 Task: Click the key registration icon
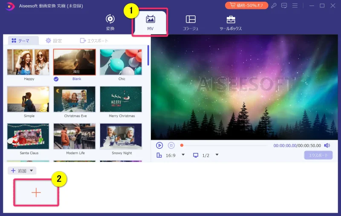(274, 6)
